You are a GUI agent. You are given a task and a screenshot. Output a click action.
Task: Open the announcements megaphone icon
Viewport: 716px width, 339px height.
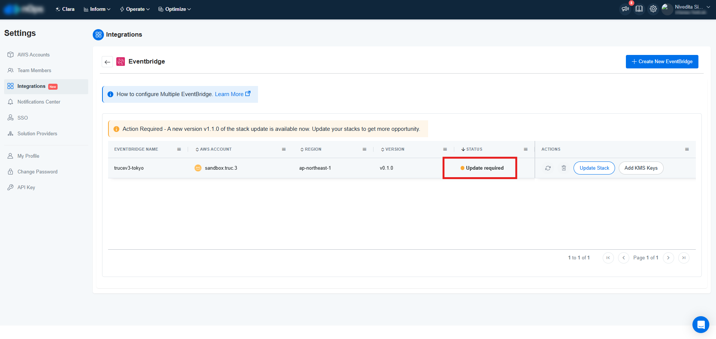pyautogui.click(x=625, y=9)
